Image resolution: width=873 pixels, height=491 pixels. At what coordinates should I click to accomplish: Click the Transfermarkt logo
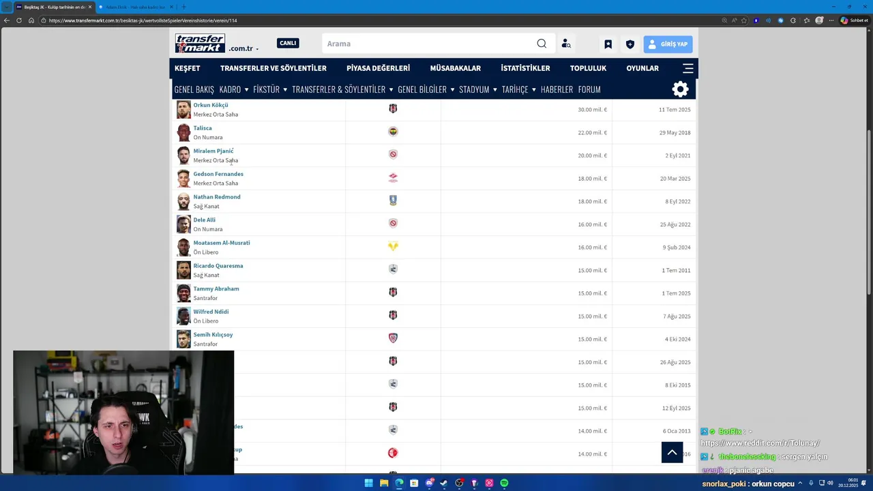(x=200, y=44)
